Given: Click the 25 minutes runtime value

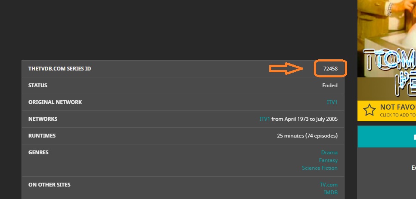Looking at the screenshot, I should click(x=307, y=136).
